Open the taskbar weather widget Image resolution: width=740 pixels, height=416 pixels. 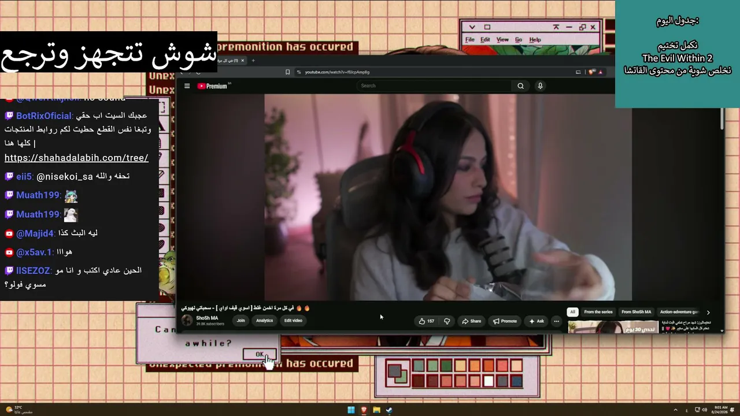(19, 410)
